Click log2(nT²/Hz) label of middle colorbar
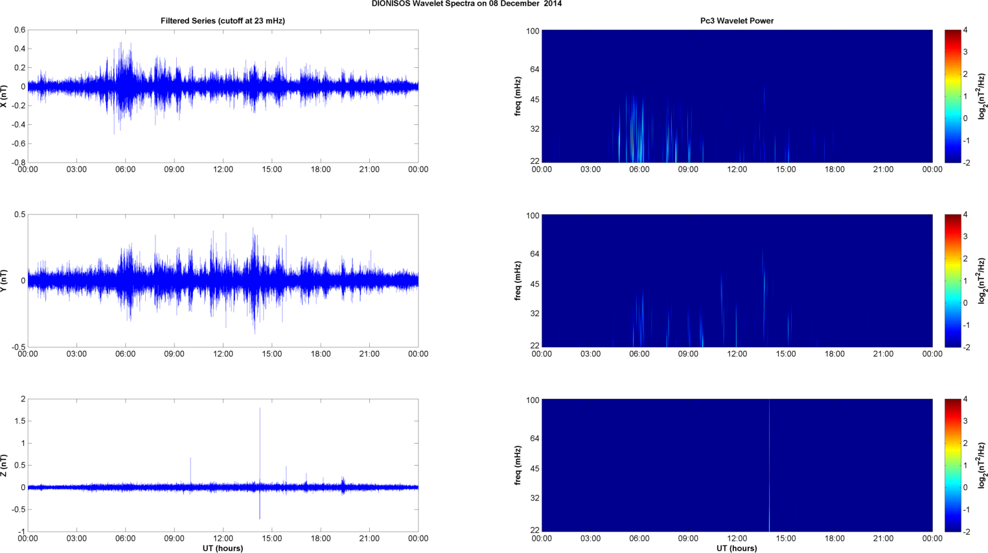This screenshot has height=553, width=988. (982, 281)
